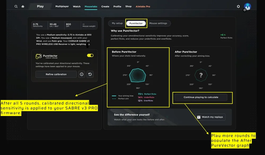This screenshot has width=265, height=155.
Task: Click the 30.48 cm / 360° value
Action: coord(56,25)
